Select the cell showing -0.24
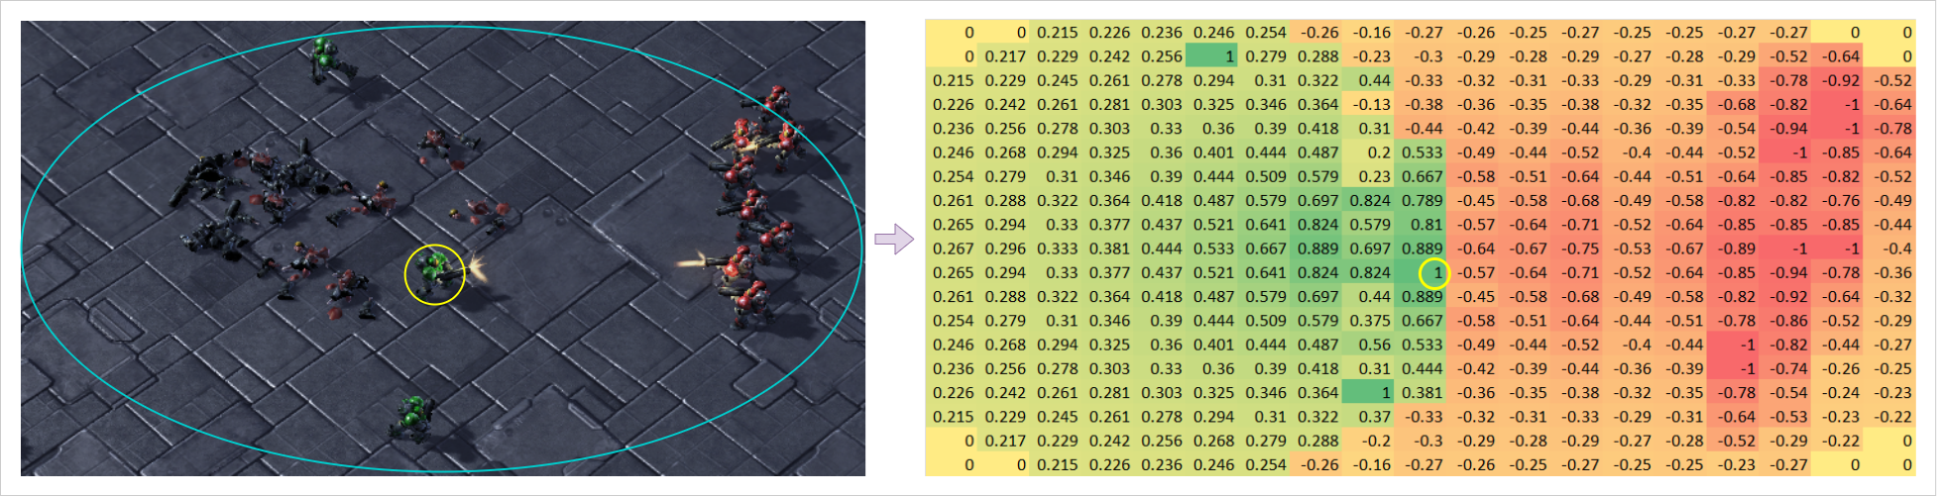The image size is (1937, 497). 1836,392
